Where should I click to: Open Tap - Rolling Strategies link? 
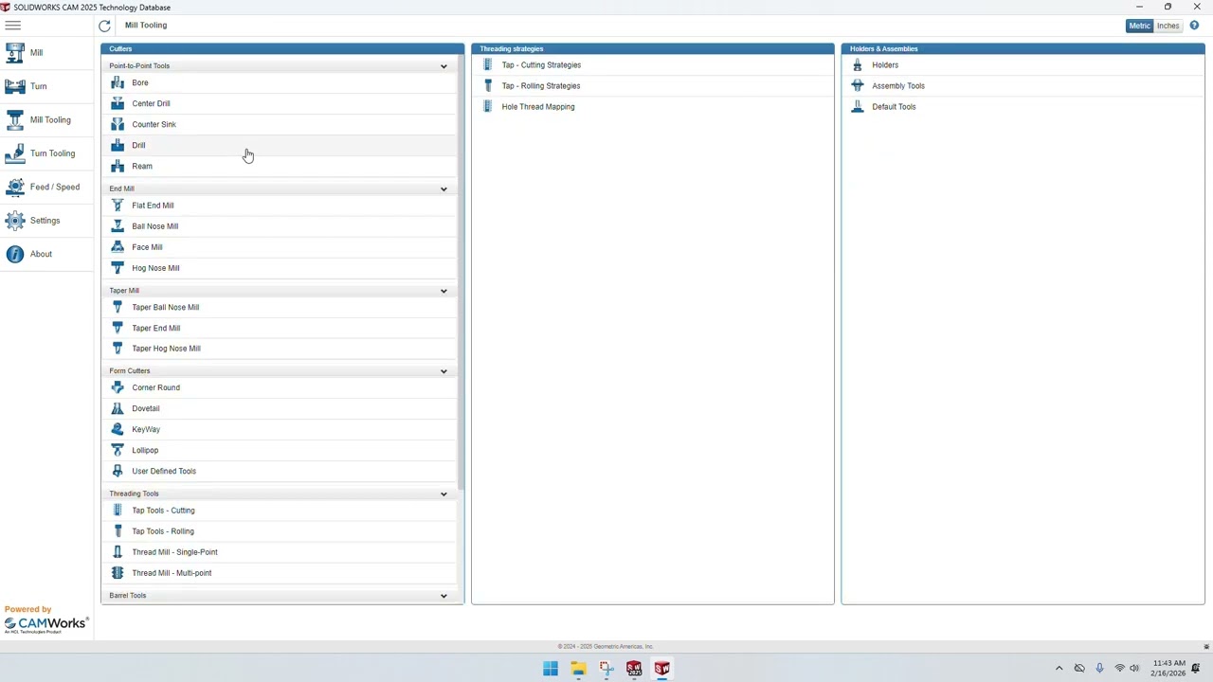point(541,86)
